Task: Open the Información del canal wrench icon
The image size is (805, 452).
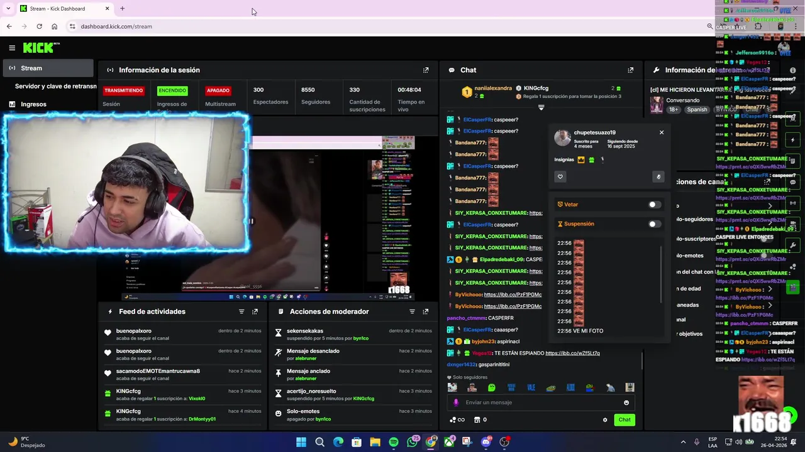Action: [x=656, y=70]
